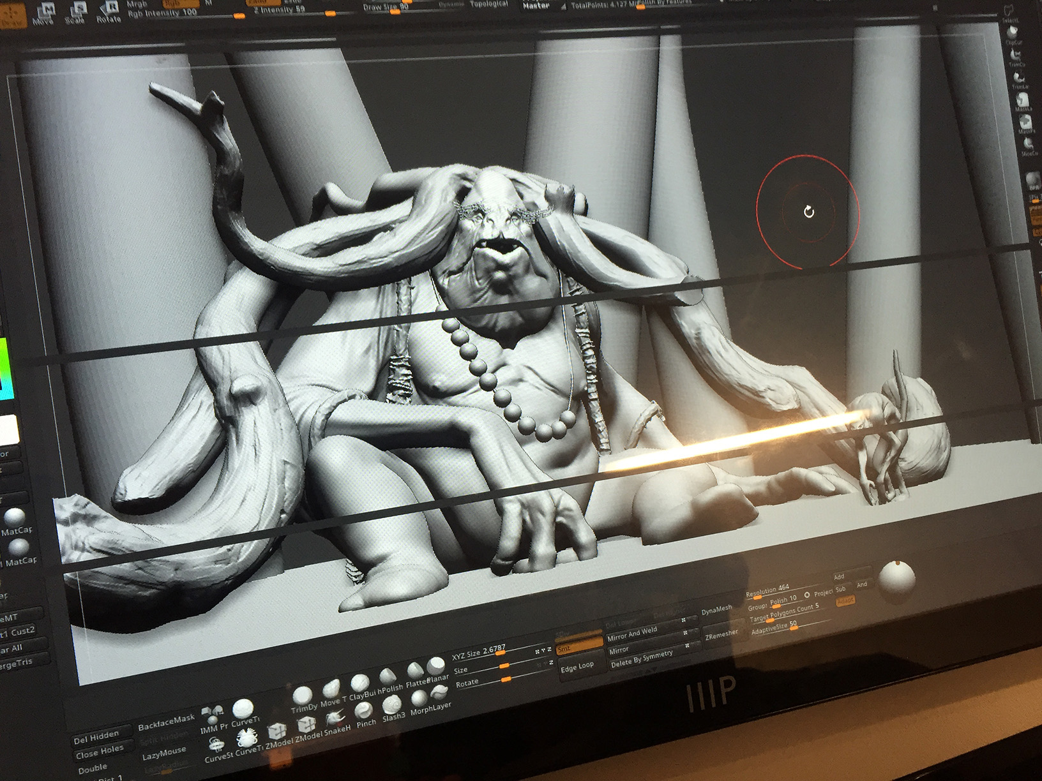Select the Move Topological brush

tap(332, 693)
